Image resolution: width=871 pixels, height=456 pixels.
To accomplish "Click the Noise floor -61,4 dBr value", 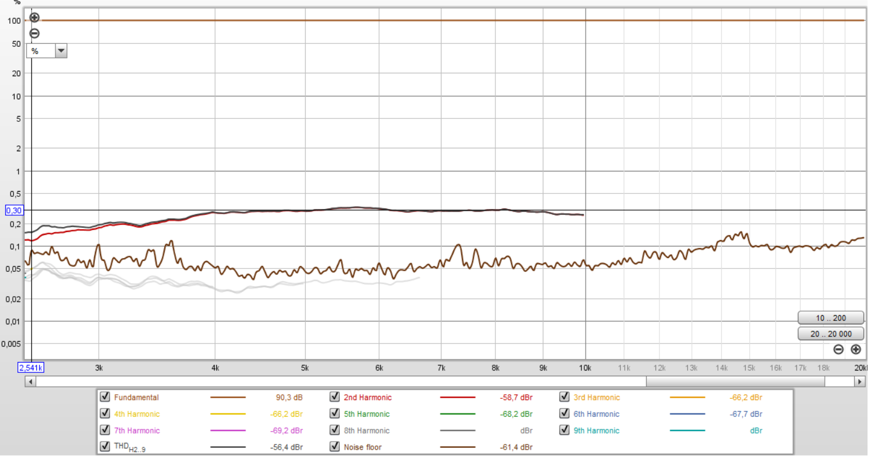I will coord(516,447).
